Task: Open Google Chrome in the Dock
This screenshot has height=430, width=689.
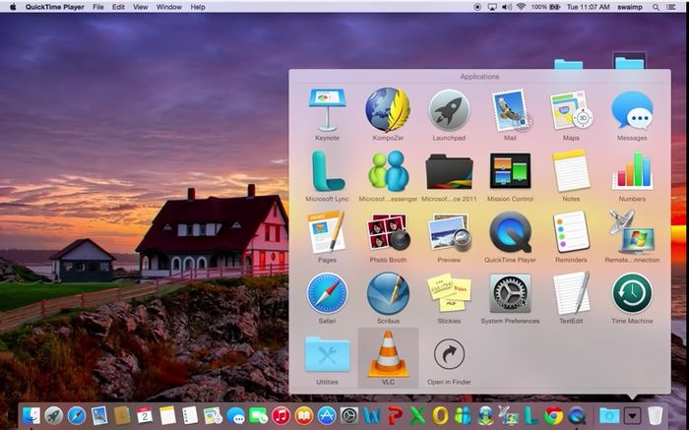Action: point(553,415)
